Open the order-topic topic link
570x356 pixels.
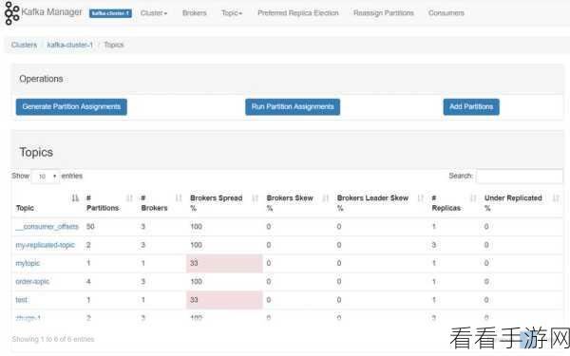32,282
